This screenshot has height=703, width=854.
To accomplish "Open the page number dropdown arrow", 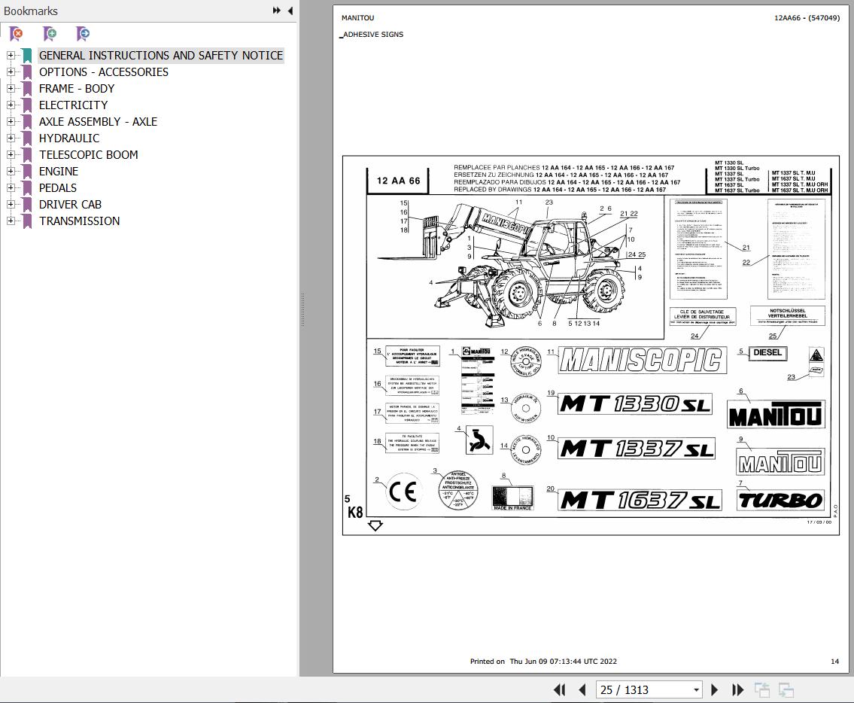I will [x=696, y=690].
